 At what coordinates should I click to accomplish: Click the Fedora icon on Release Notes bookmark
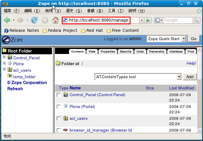point(6,31)
